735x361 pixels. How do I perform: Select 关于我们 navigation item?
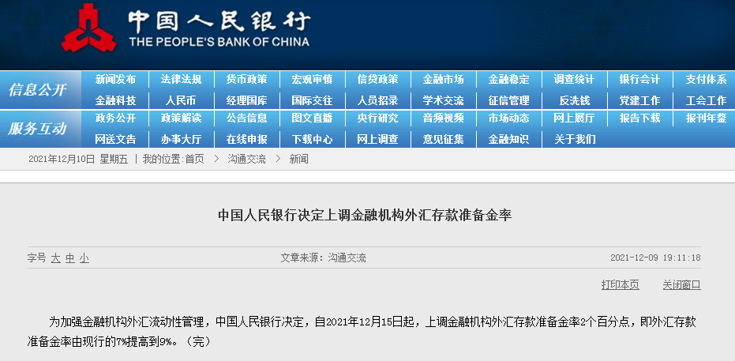click(x=575, y=139)
